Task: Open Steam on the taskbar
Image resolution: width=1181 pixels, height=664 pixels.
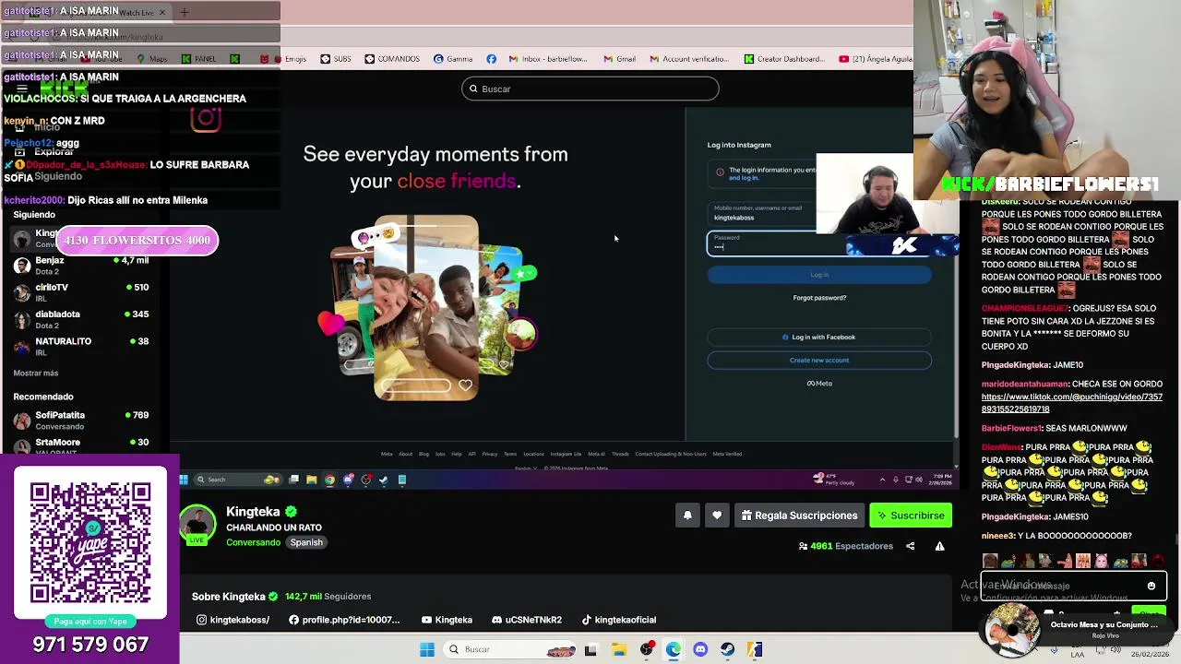Action: (x=728, y=649)
